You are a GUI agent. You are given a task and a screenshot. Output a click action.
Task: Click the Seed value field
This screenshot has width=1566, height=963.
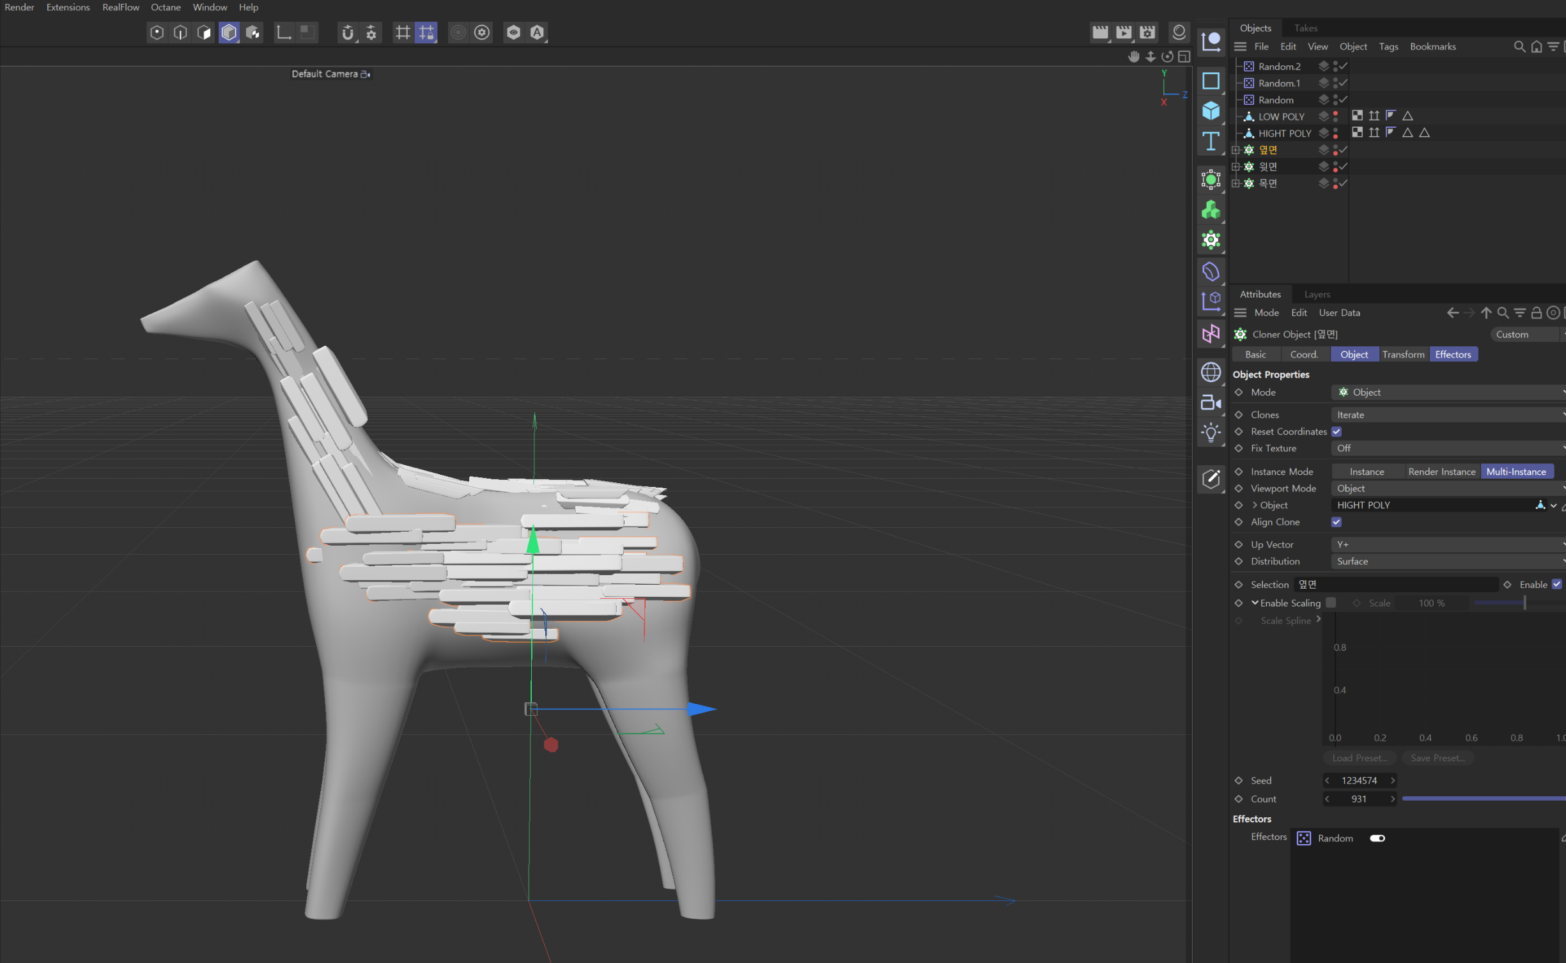pyautogui.click(x=1360, y=780)
